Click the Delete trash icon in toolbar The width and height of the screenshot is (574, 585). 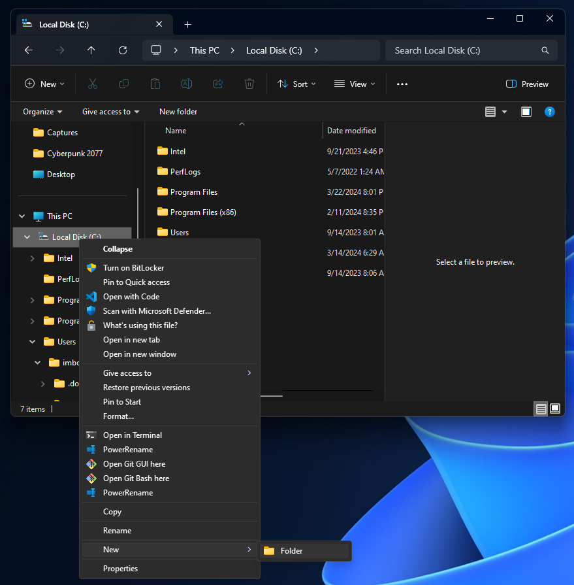pos(249,84)
